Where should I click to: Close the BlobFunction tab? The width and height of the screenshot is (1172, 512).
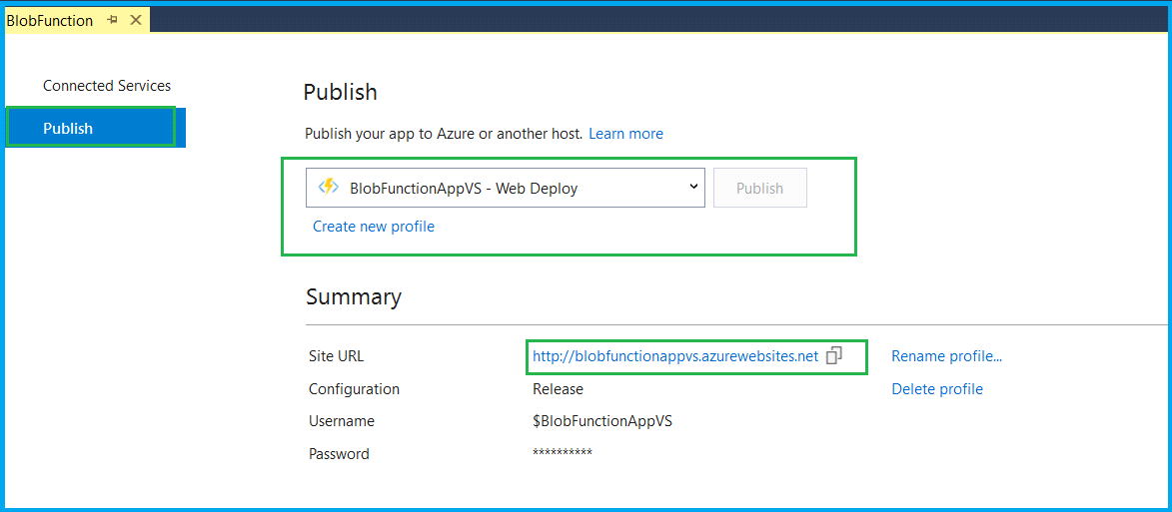(135, 20)
